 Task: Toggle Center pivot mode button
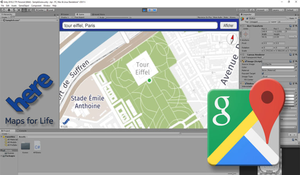coord(40,10)
